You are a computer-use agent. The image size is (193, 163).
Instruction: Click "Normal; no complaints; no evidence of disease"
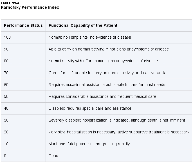(90, 37)
